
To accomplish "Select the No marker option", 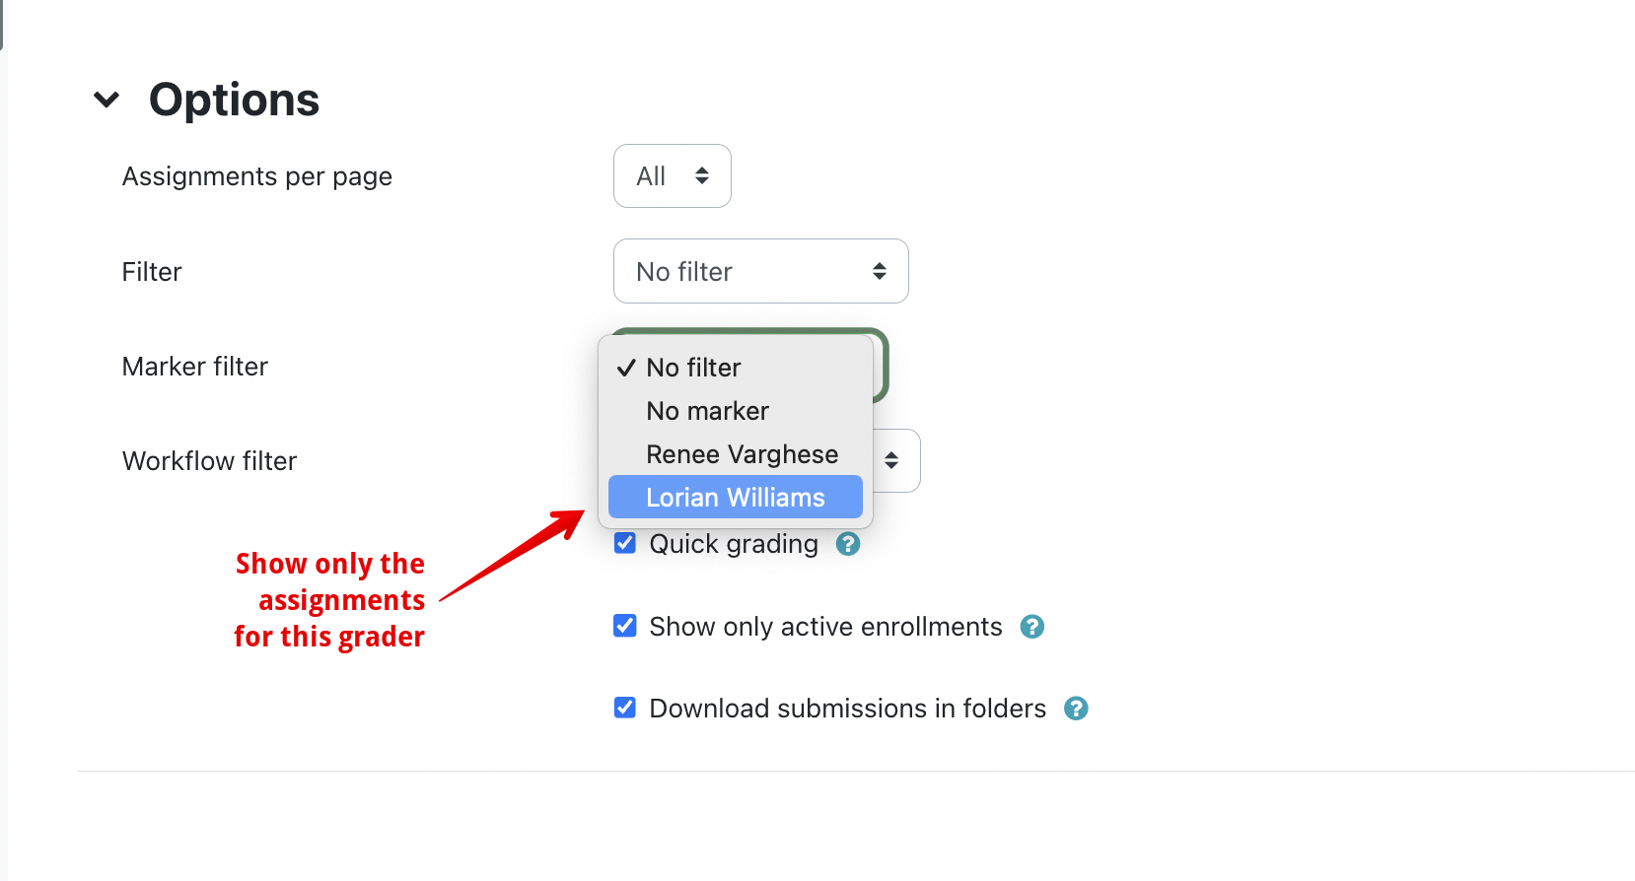I will (707, 411).
